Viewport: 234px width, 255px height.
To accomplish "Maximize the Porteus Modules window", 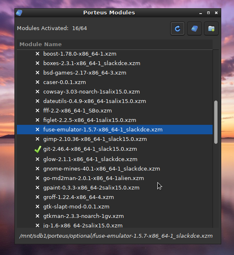I will coord(208,13).
